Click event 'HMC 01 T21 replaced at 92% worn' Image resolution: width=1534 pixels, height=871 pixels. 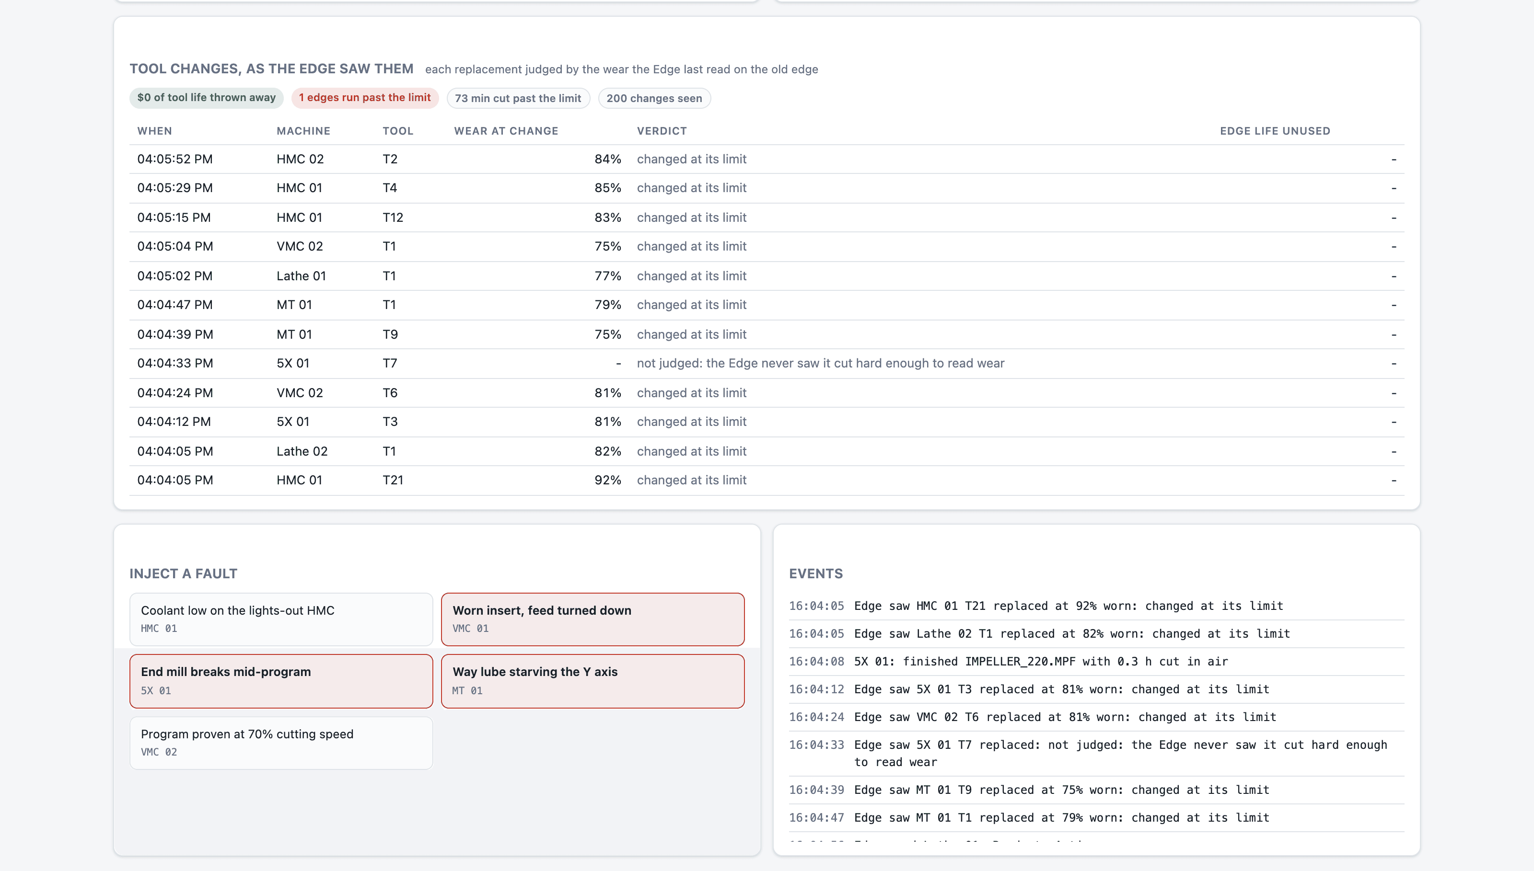click(1096, 606)
